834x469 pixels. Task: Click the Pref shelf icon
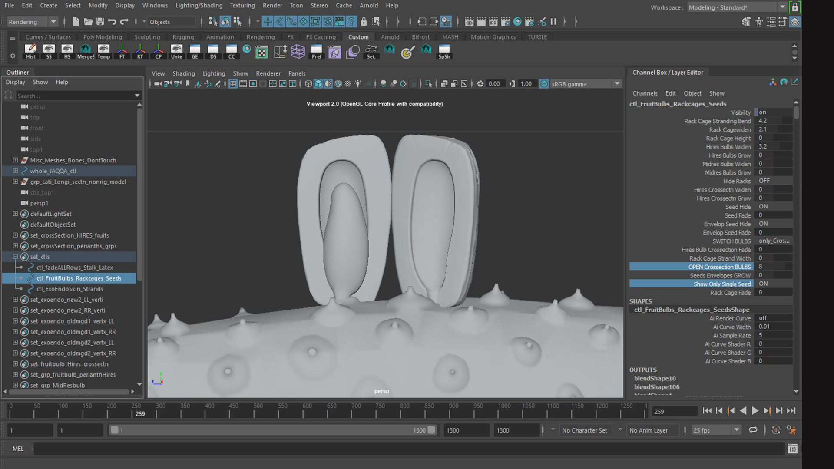pos(317,51)
